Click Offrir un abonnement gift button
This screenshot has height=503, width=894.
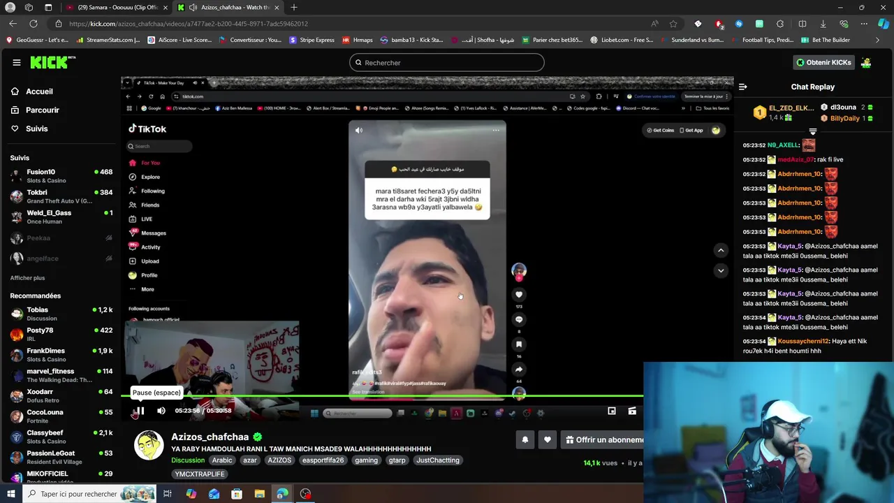pos(605,439)
